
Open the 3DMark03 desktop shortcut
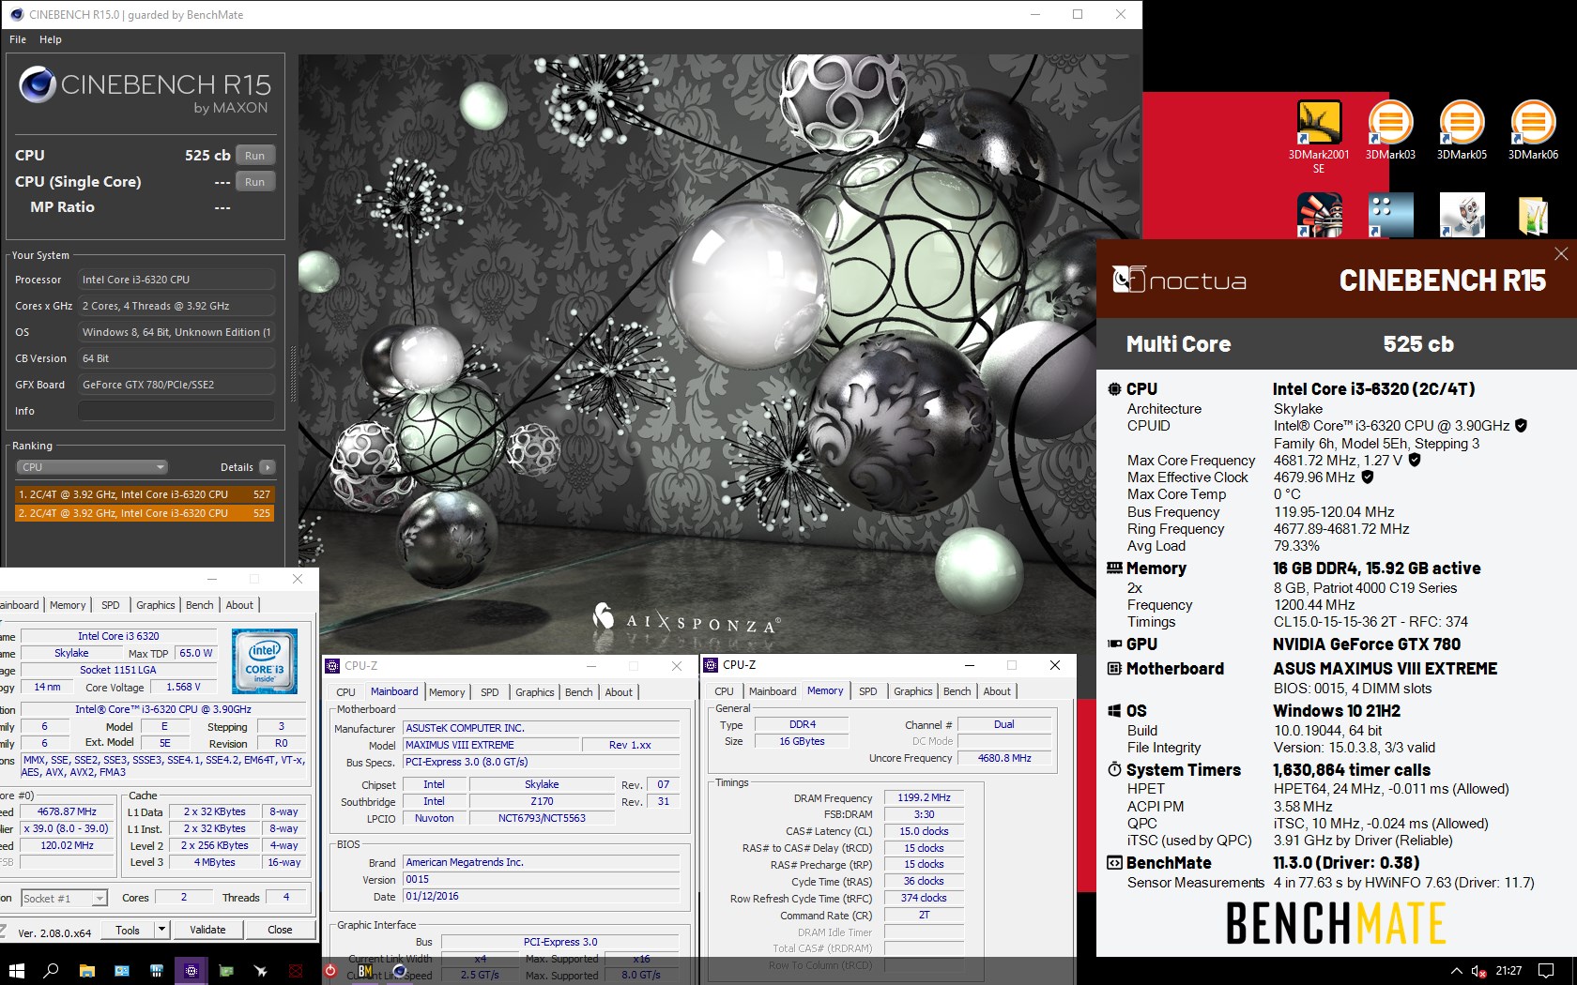coord(1390,130)
